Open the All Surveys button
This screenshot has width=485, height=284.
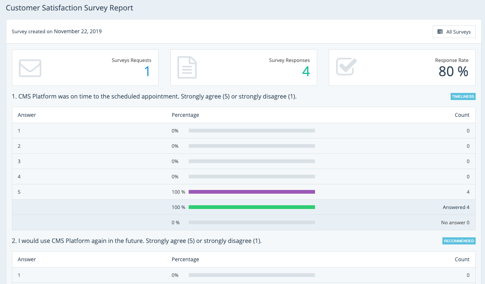pos(454,32)
